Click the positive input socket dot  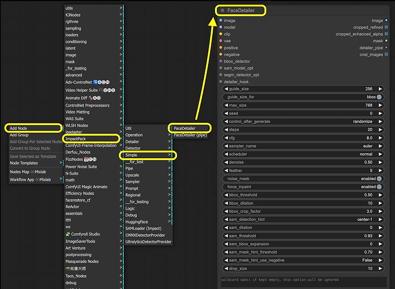221,47
